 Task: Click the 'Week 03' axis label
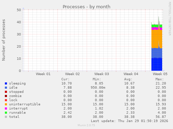[102, 74]
